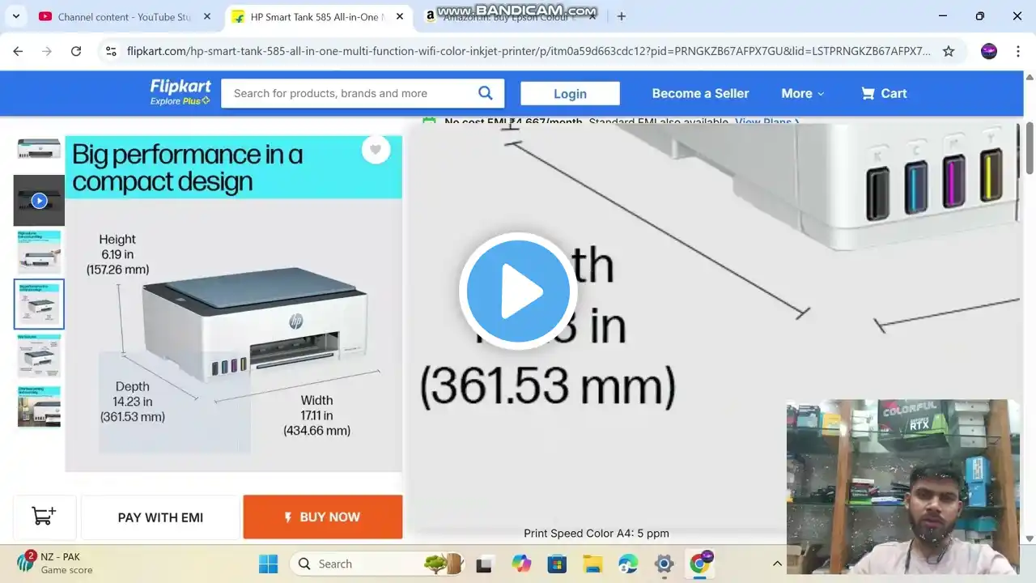The height and width of the screenshot is (583, 1036).
Task: Select the last product thumbnail
Action: point(39,406)
